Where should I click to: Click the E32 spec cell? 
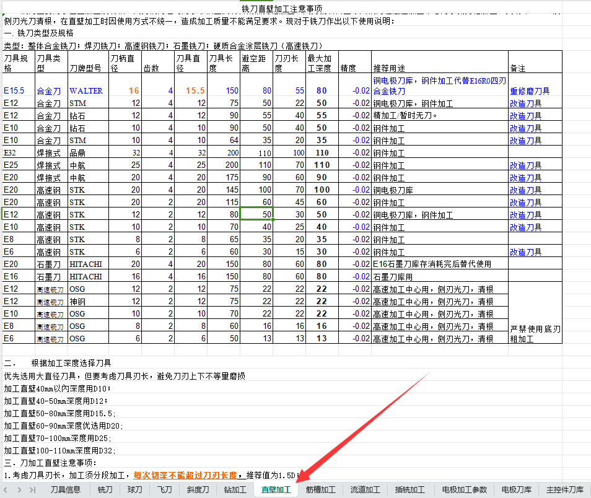click(x=19, y=152)
